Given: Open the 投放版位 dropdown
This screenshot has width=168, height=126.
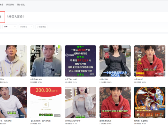Looking at the screenshot, I should [26, 27].
